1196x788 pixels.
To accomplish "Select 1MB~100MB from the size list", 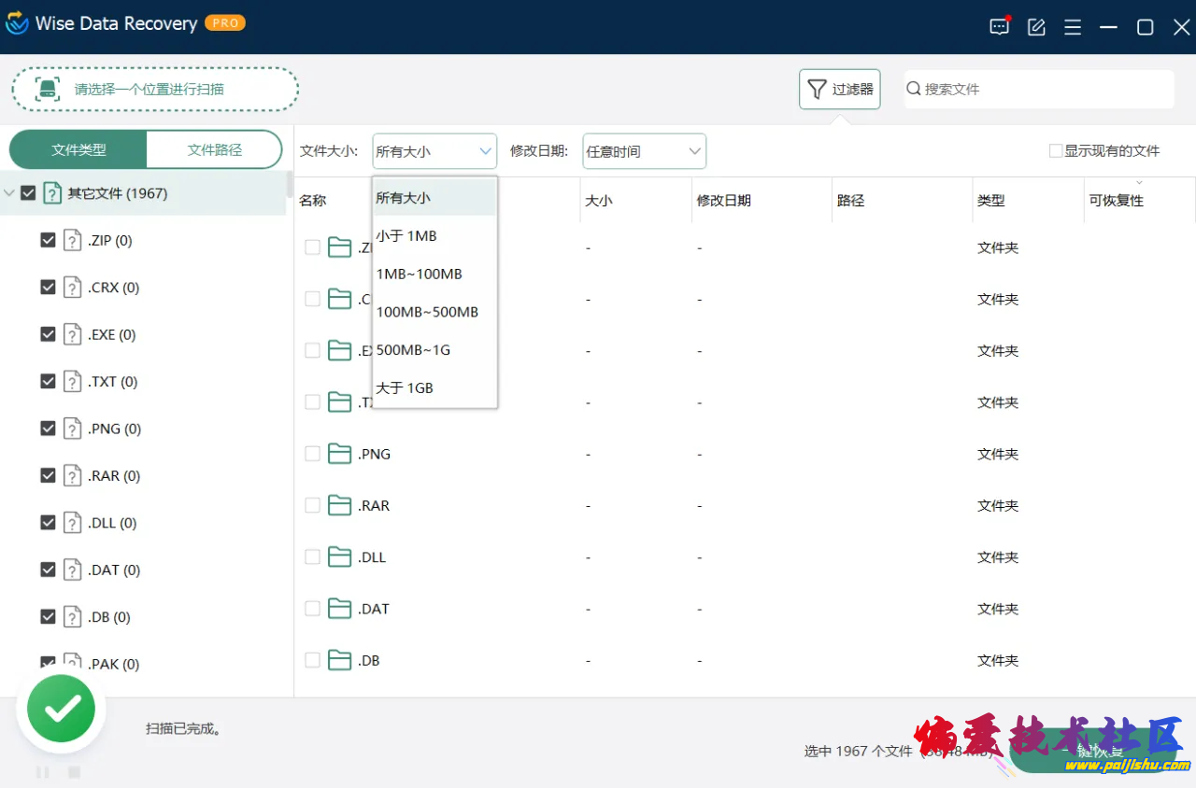I will point(420,274).
